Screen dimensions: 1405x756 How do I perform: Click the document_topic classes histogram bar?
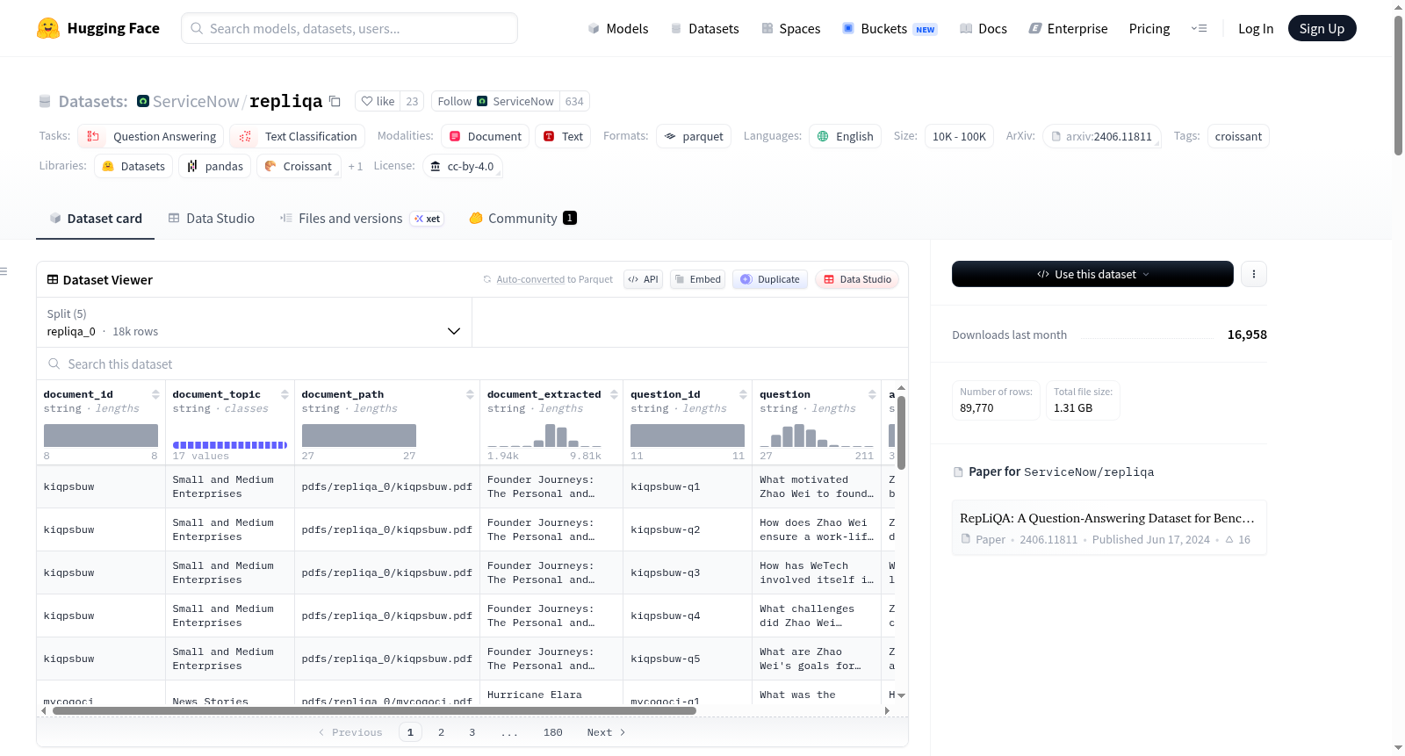[x=230, y=445]
